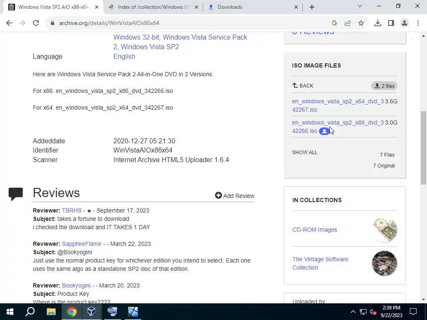Click the Chrome taskbar icon
Screen dimensions: 427x320
71,312
